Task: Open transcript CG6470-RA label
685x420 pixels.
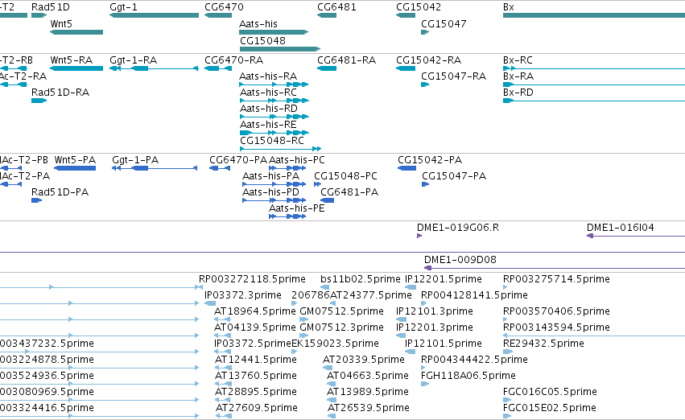Action: tap(233, 60)
